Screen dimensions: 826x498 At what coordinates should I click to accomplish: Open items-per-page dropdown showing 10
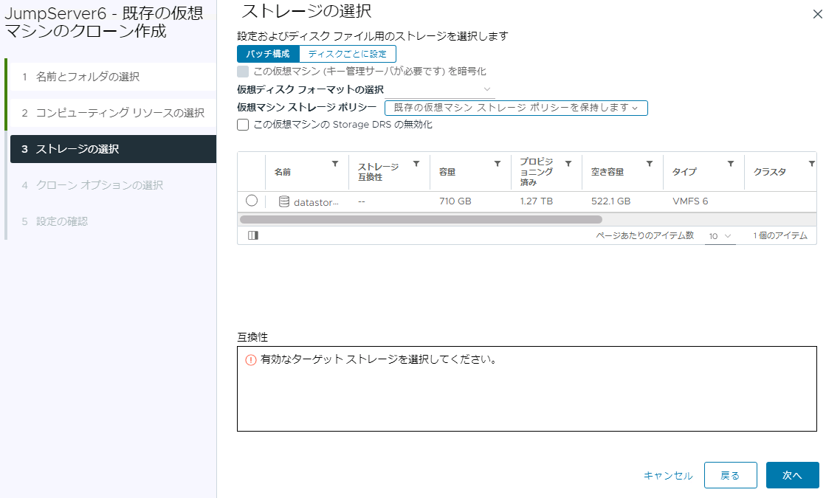click(720, 236)
